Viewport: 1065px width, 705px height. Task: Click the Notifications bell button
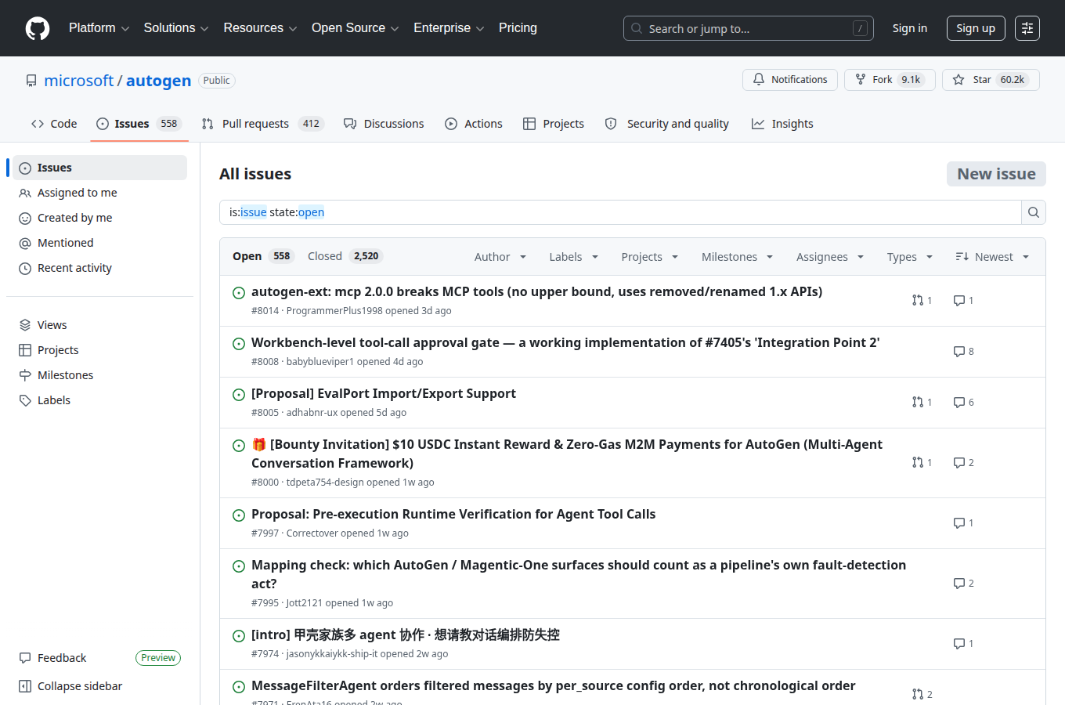(x=790, y=80)
